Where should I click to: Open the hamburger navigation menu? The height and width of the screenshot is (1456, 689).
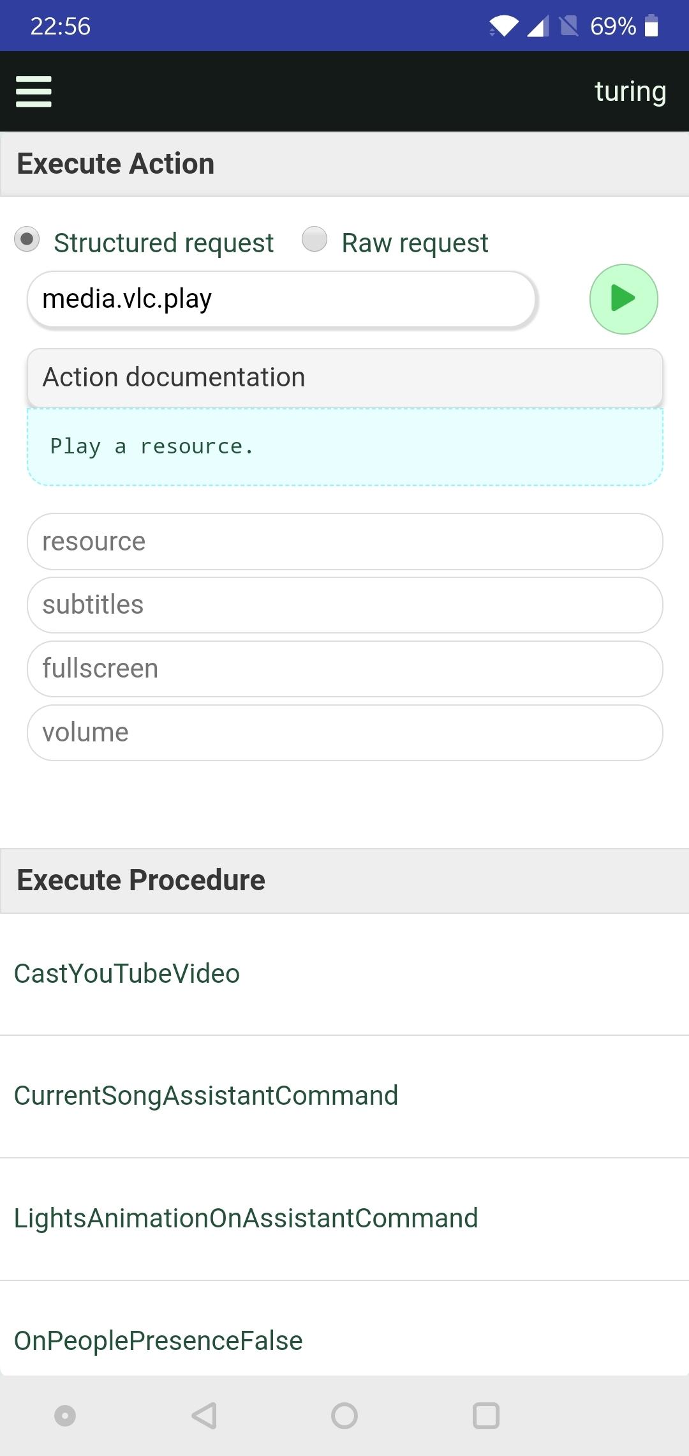(x=34, y=91)
